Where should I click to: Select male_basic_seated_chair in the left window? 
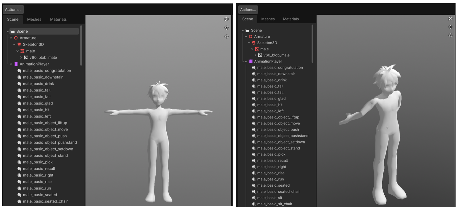(45, 201)
